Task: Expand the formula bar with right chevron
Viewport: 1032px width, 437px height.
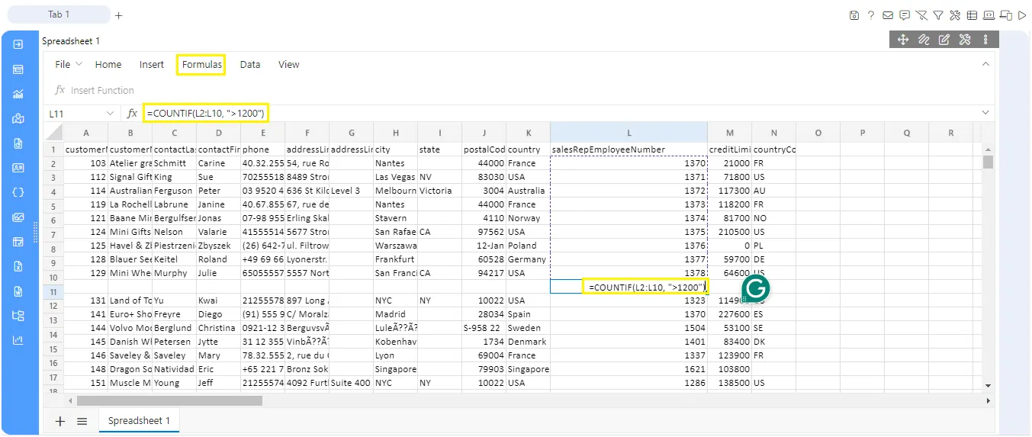Action: point(985,114)
